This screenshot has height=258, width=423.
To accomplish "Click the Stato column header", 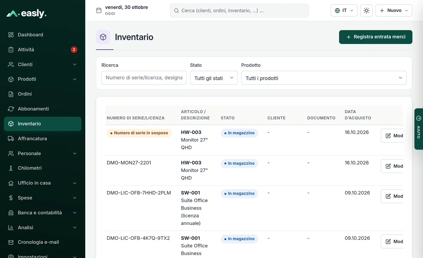I will tap(228, 118).
